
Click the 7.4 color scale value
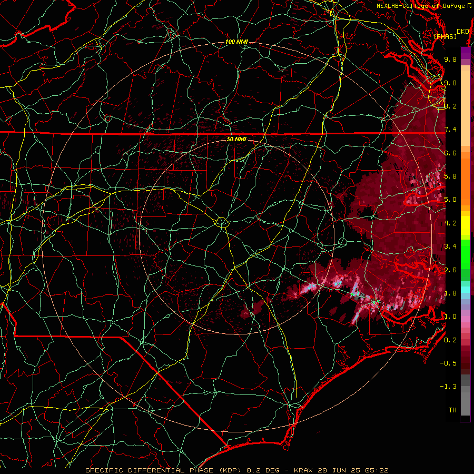coord(450,130)
